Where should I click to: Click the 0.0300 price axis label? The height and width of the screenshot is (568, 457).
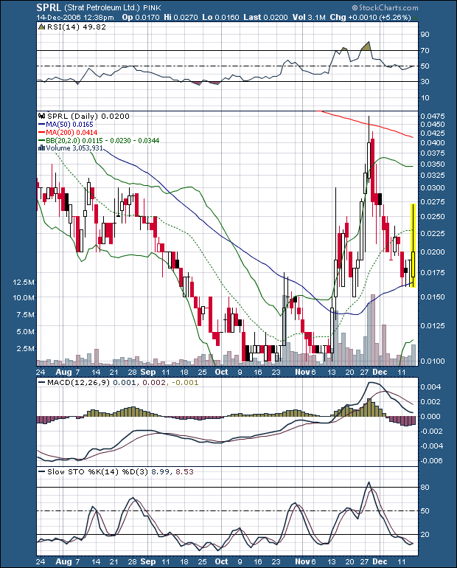click(433, 188)
